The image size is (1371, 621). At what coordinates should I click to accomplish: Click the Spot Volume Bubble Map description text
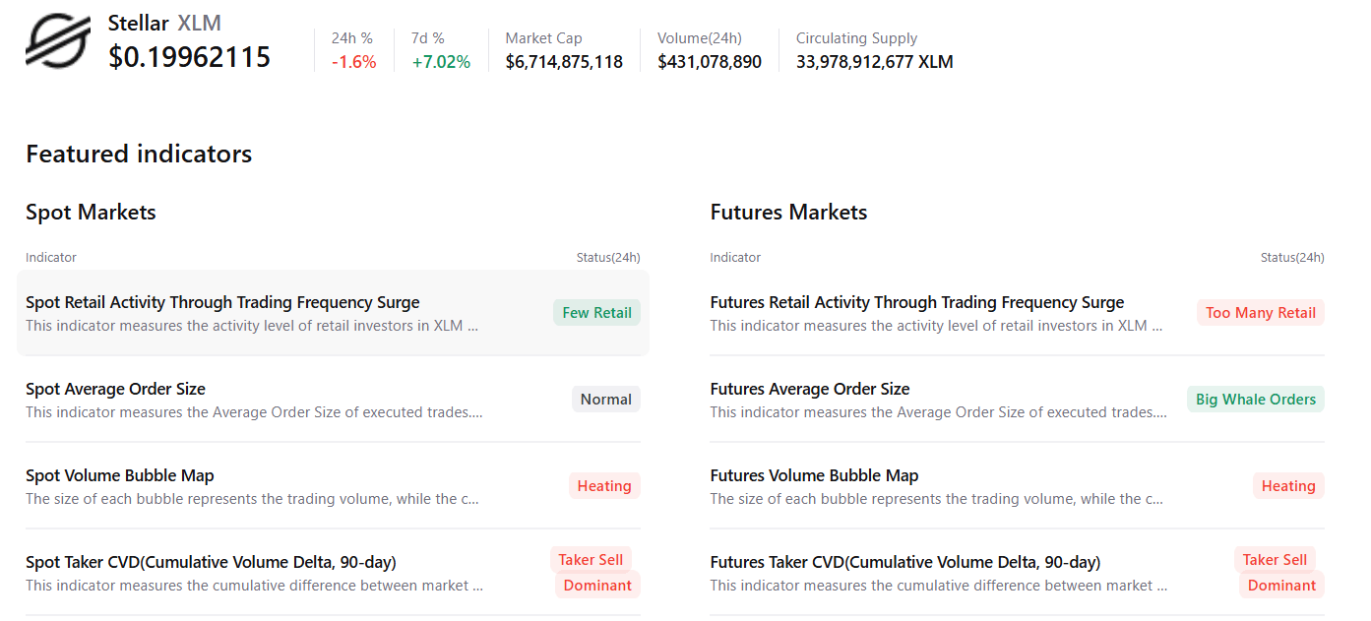click(252, 499)
